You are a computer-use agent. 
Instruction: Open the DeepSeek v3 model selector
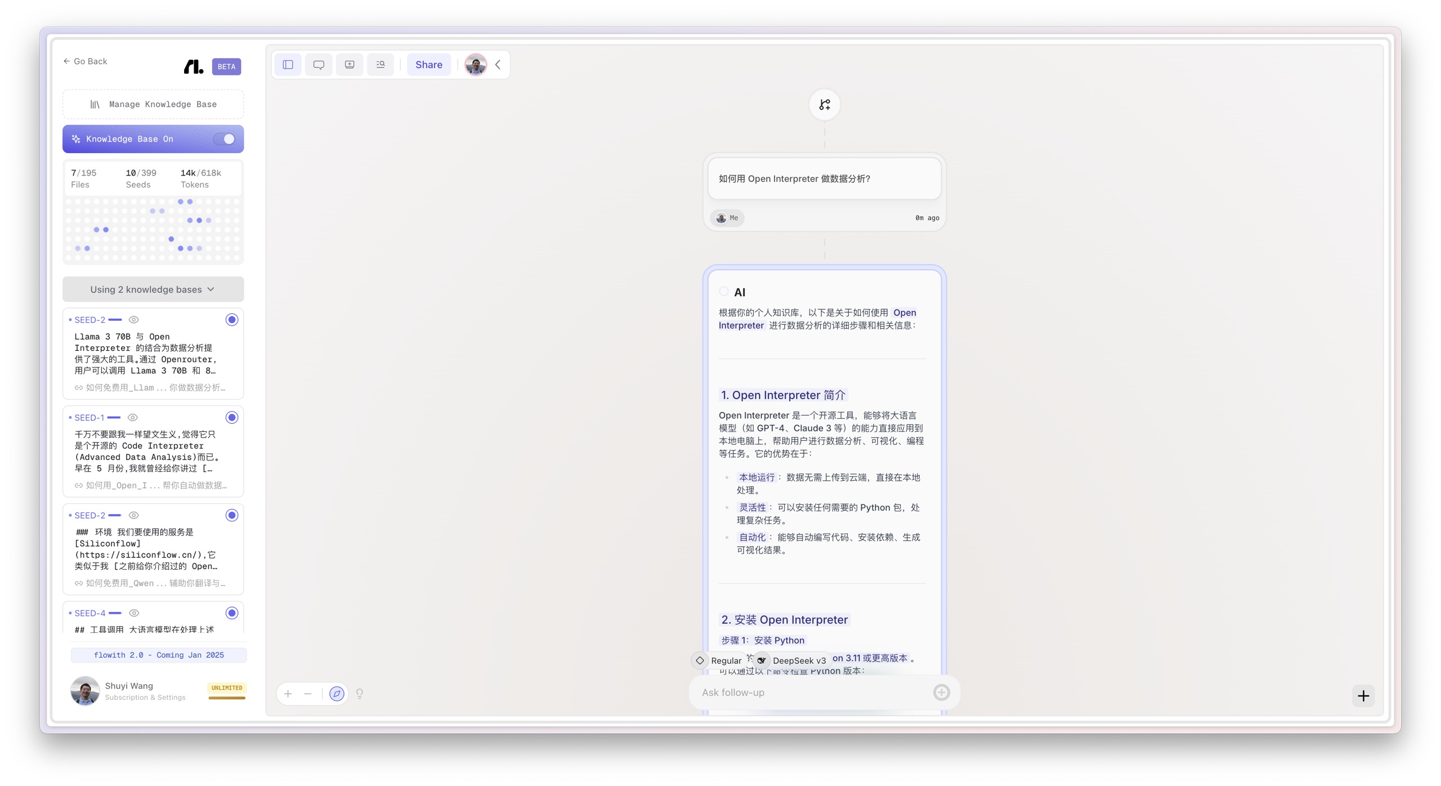[793, 660]
